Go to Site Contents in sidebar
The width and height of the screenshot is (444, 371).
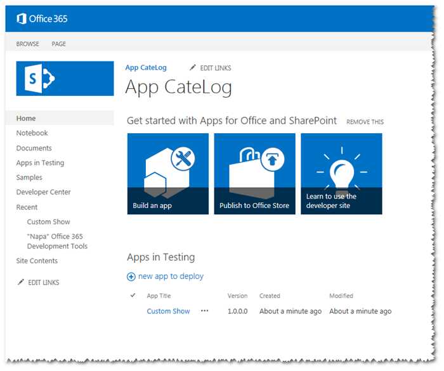pyautogui.click(x=37, y=261)
